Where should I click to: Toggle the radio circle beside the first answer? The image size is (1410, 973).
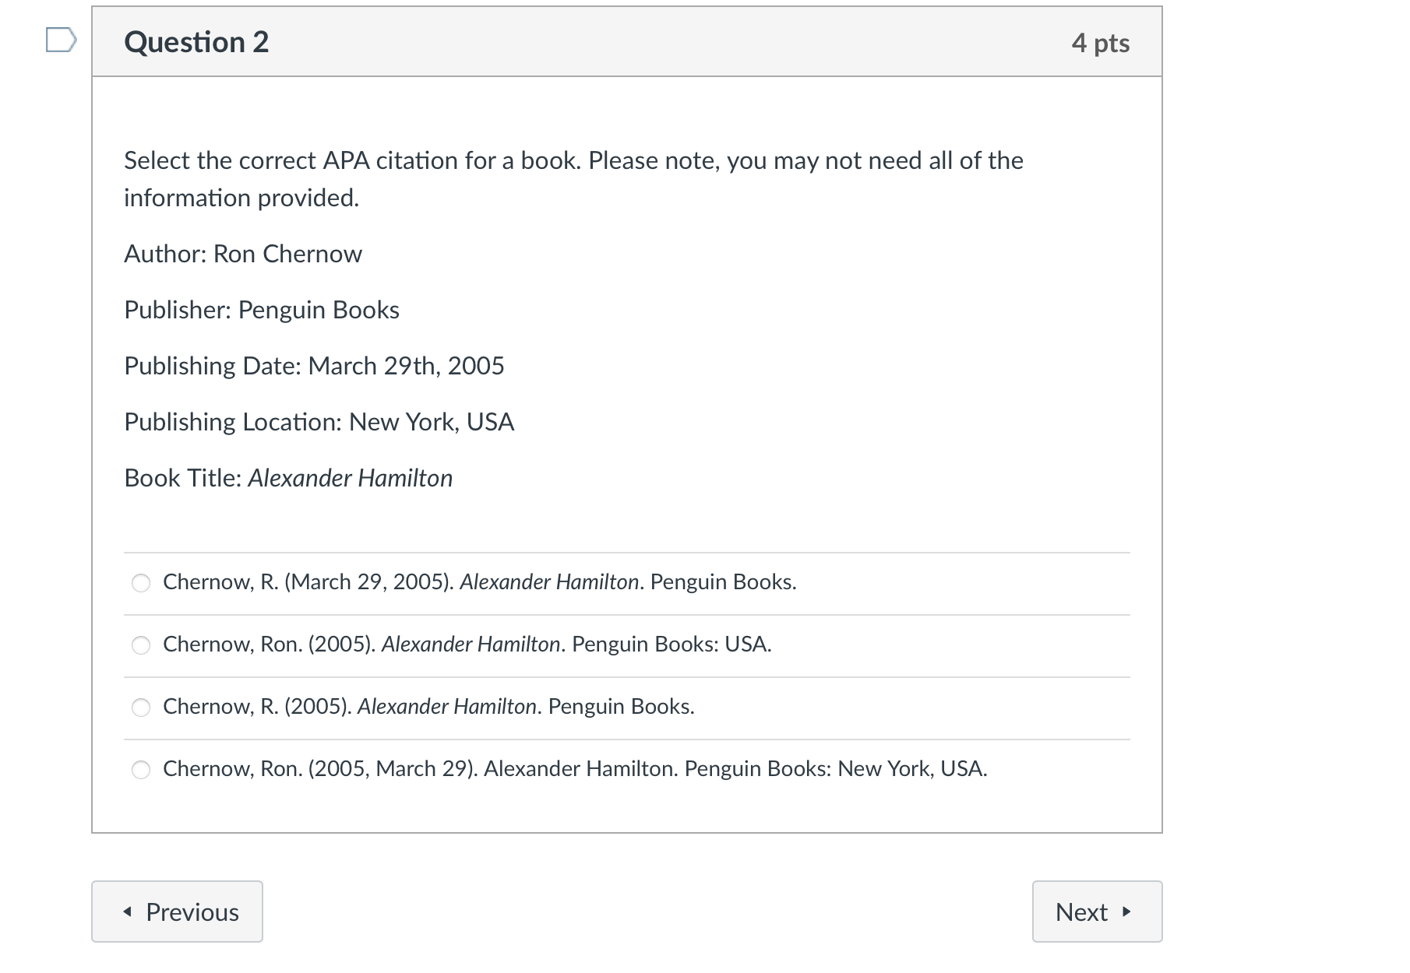141,582
